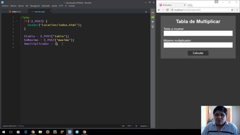This screenshot has width=240, height=135.
Task: Open the Ver menu
Action: (x=27, y=6)
